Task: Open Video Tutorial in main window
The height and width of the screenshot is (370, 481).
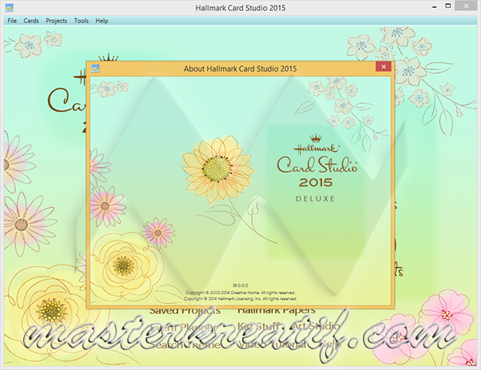Action: (x=272, y=344)
